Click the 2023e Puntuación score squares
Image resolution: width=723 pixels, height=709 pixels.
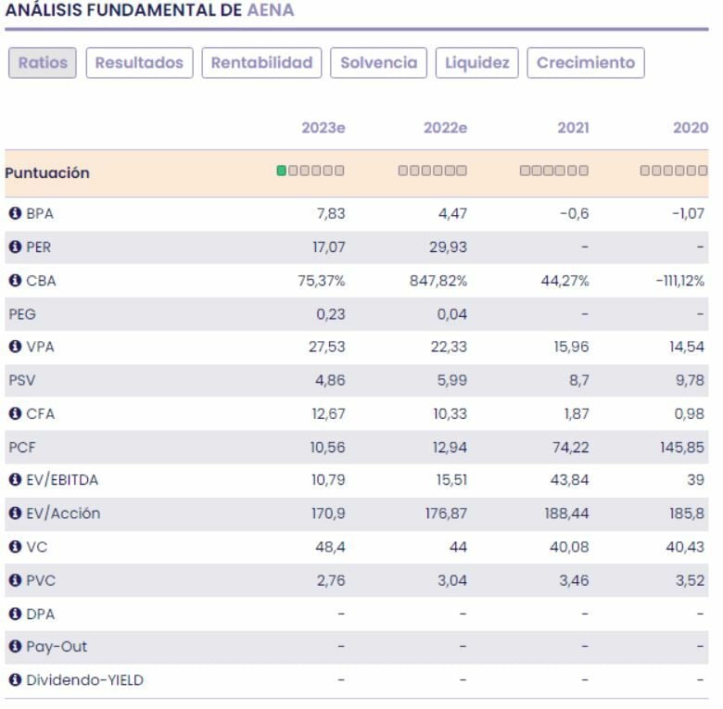311,171
